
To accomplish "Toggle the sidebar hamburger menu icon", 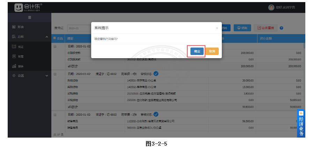I will 30,17.
